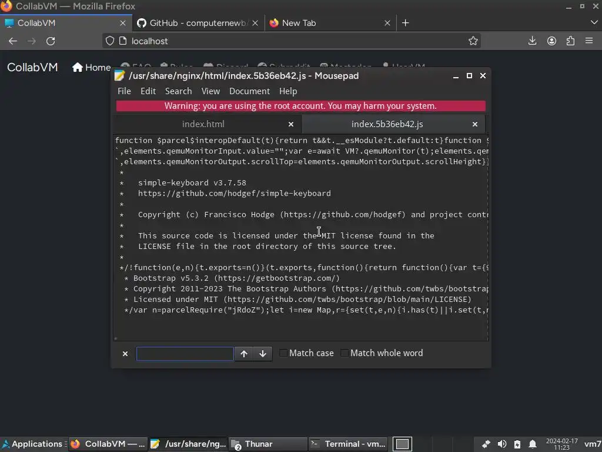
Task: Open Firefox account icon
Action: [551, 41]
